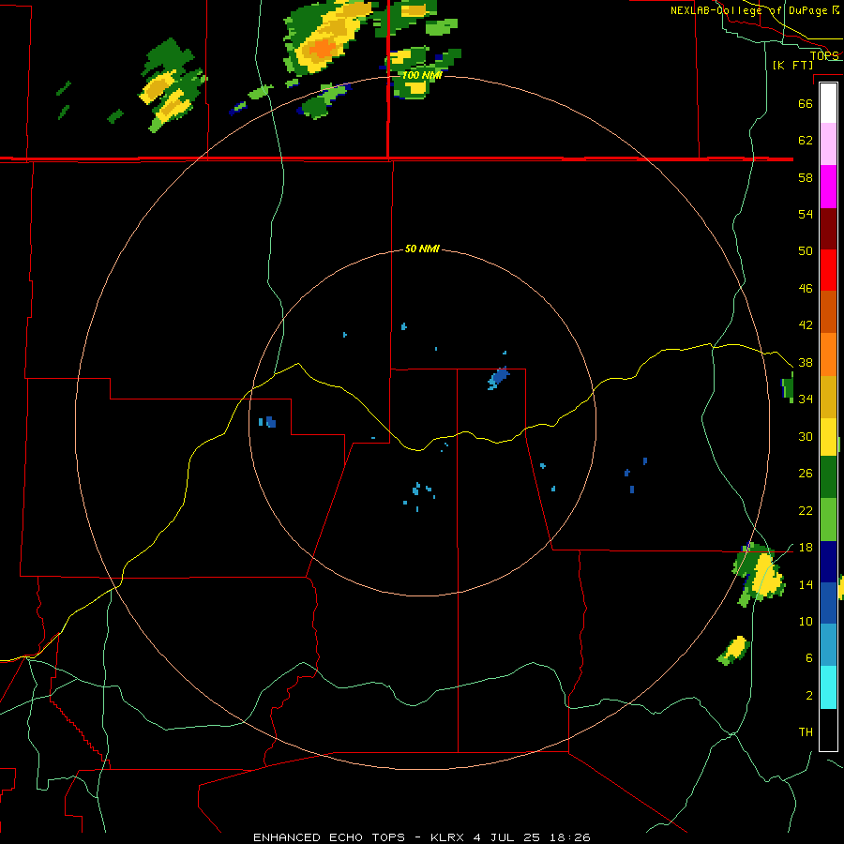Screen dimensions: 844x844
Task: Click the 'TOPS' legend heading
Action: click(824, 56)
